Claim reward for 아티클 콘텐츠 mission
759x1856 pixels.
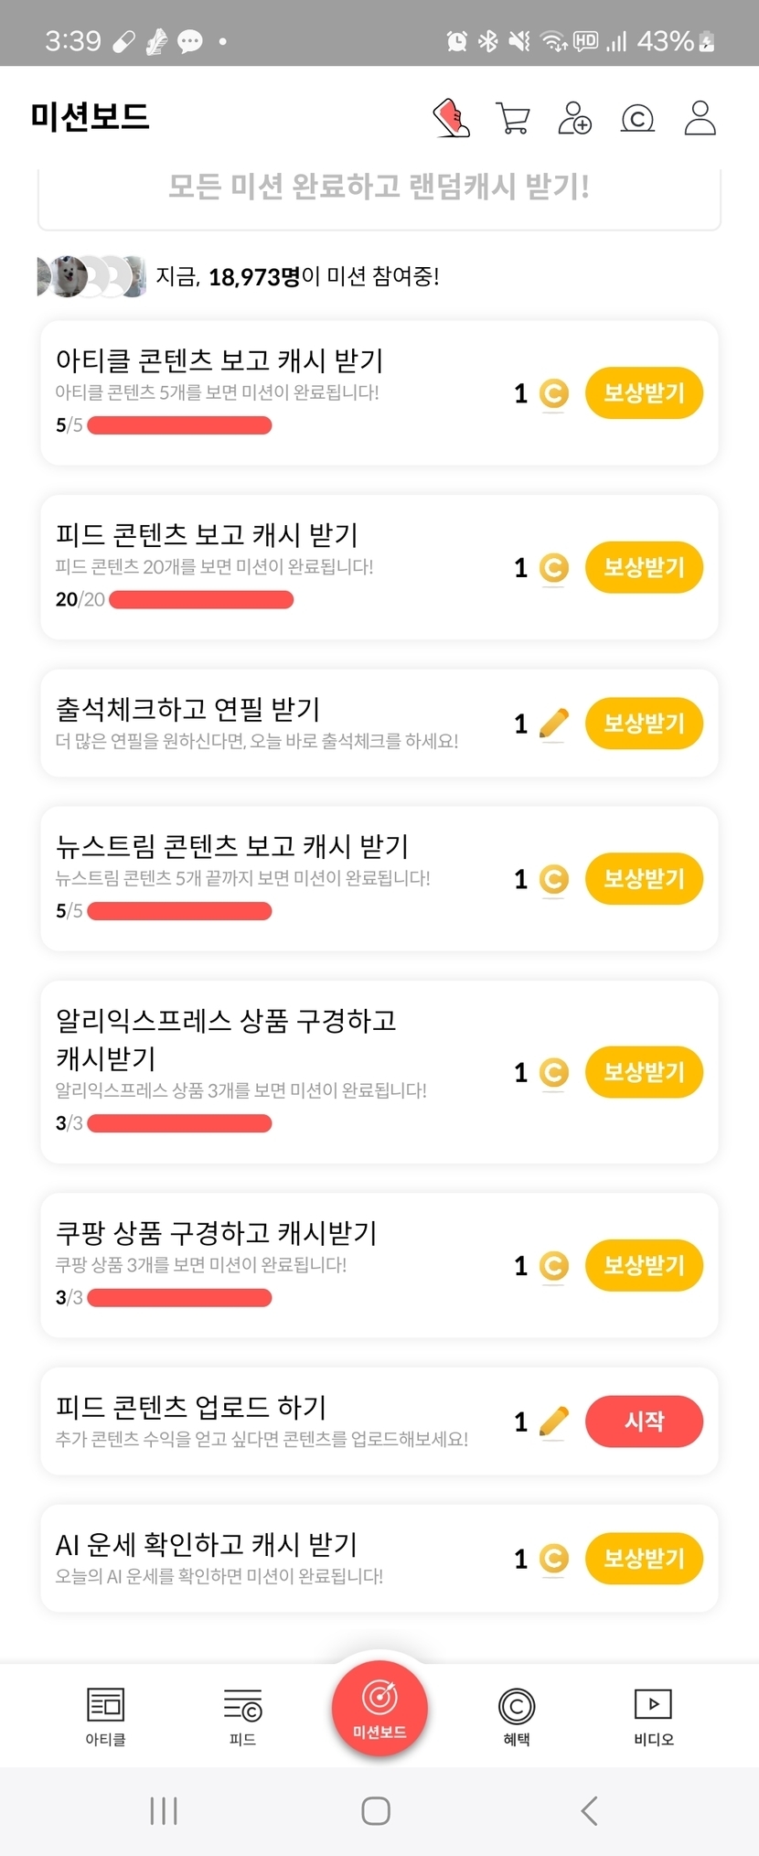tap(644, 393)
